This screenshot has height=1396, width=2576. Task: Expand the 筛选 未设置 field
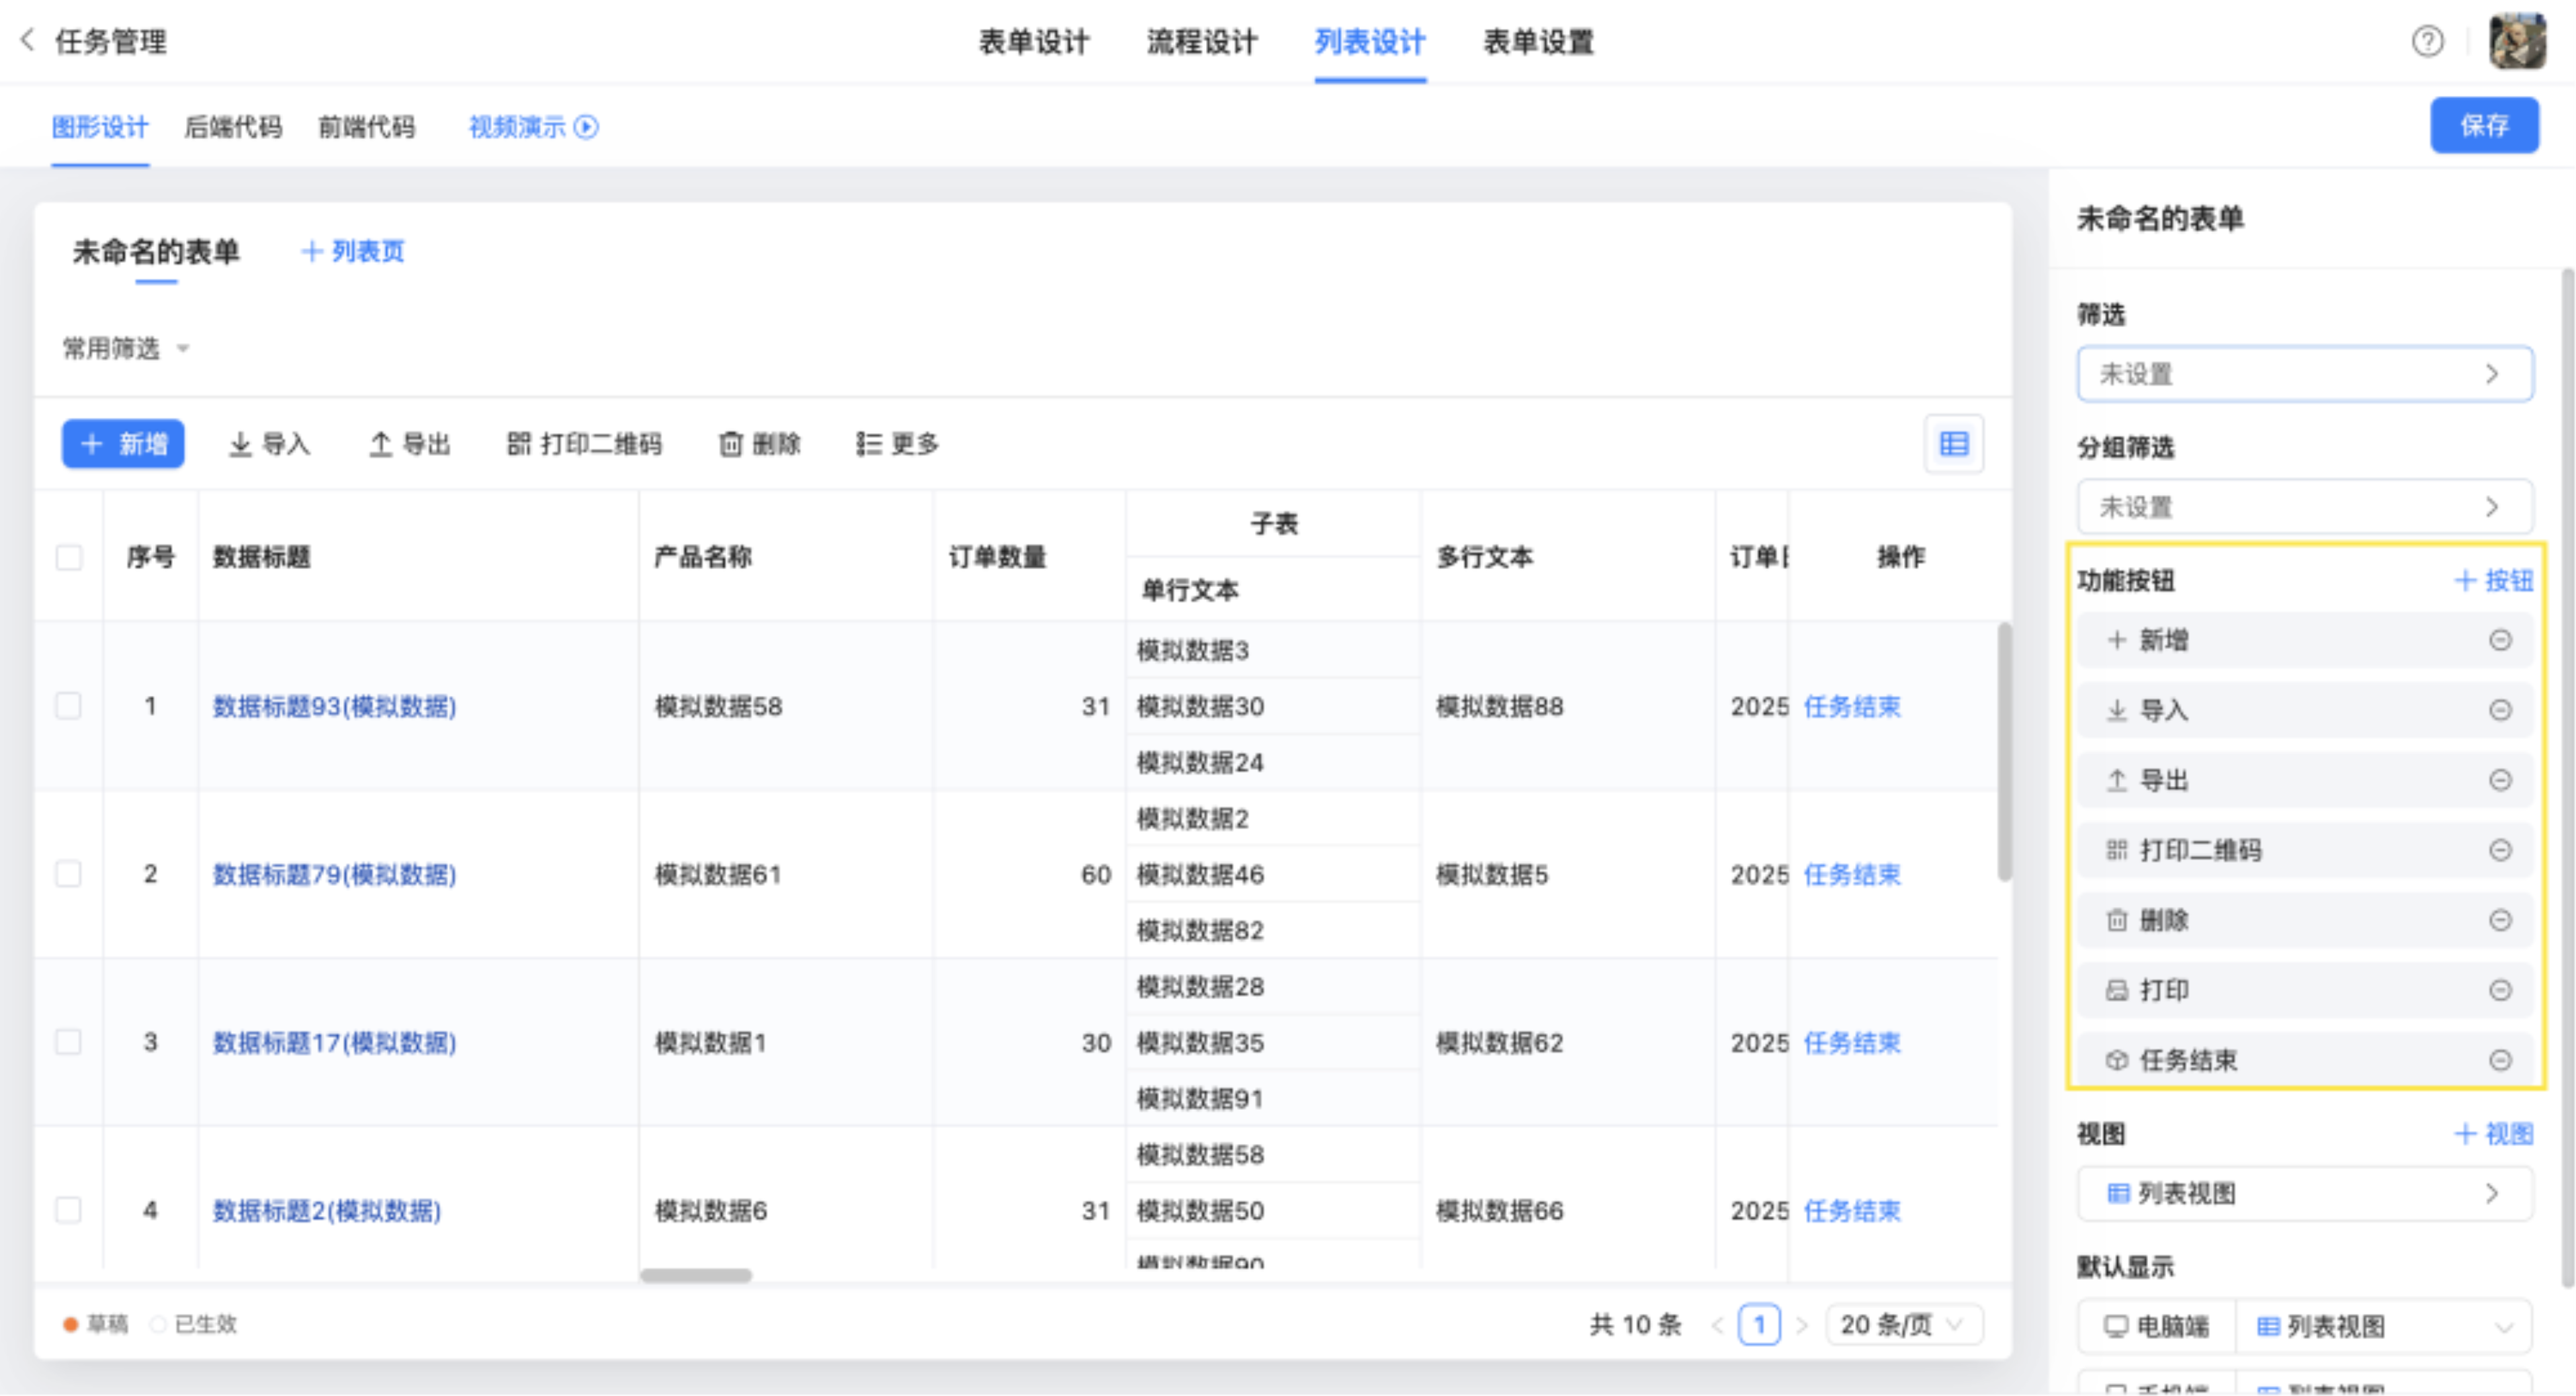click(2304, 374)
